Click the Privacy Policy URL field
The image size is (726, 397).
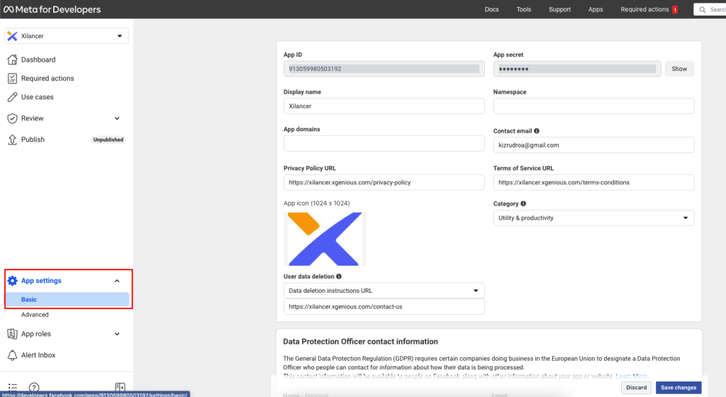[384, 182]
